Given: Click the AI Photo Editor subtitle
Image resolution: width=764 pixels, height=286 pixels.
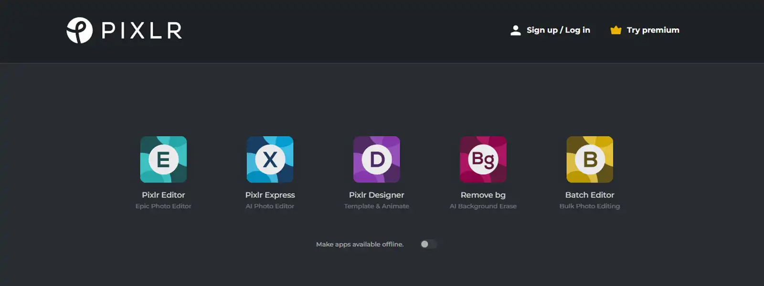Looking at the screenshot, I should [x=270, y=206].
